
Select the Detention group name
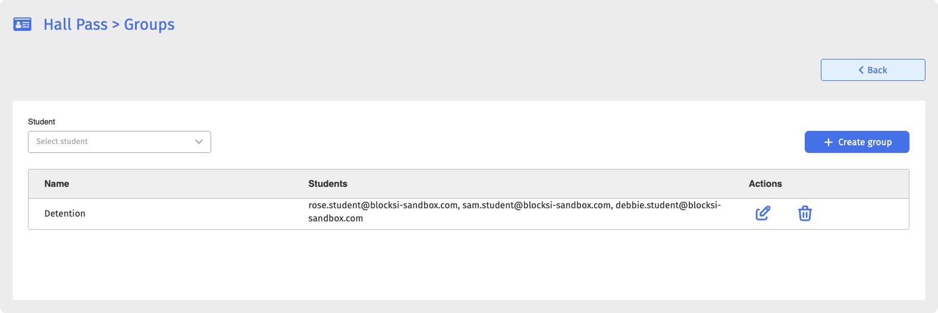[x=65, y=214]
